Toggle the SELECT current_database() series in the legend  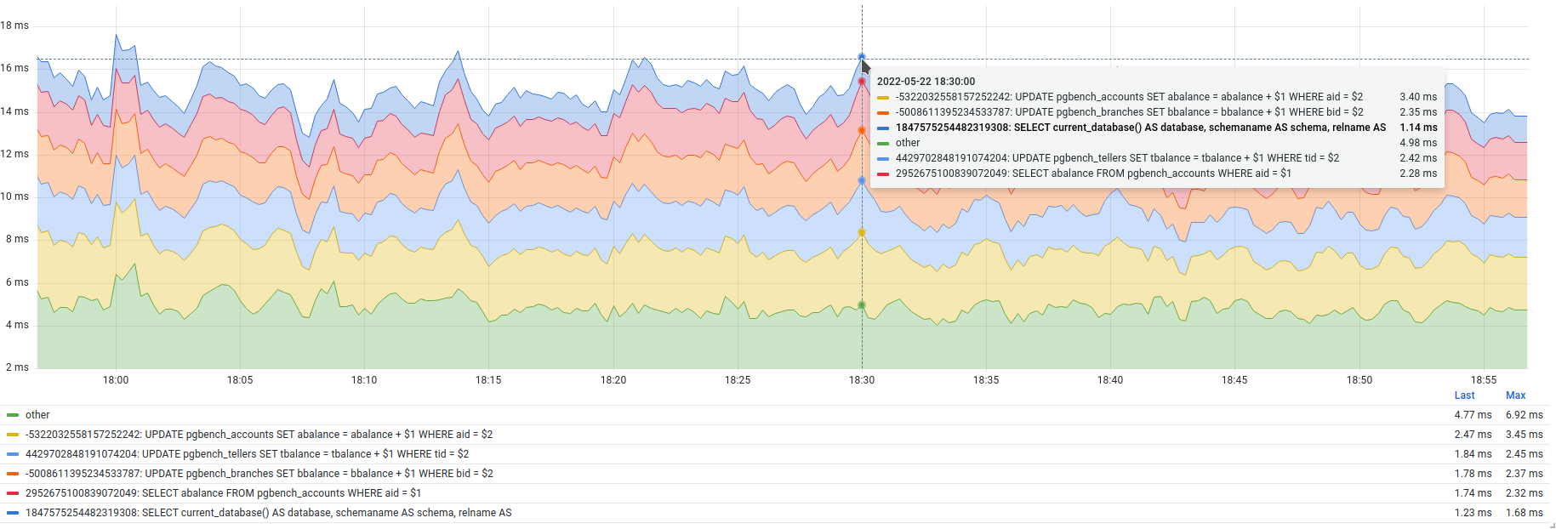pyautogui.click(x=268, y=513)
